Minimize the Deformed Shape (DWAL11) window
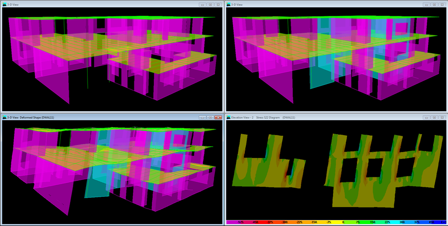The width and height of the screenshot is (448, 226). [x=202, y=118]
